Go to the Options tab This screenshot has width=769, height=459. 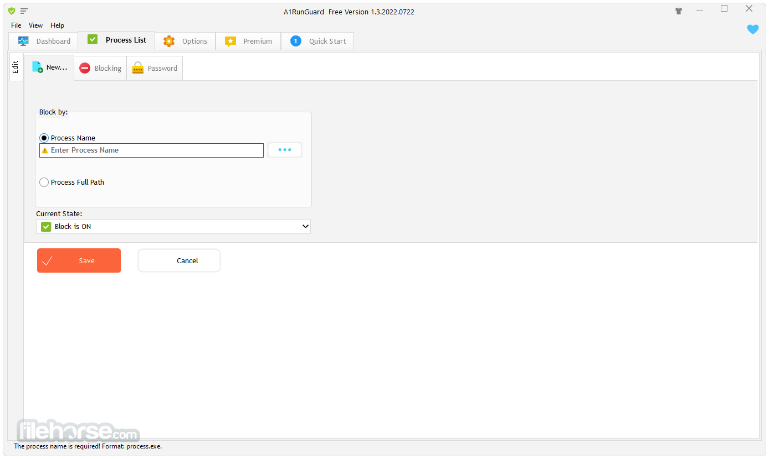click(185, 41)
